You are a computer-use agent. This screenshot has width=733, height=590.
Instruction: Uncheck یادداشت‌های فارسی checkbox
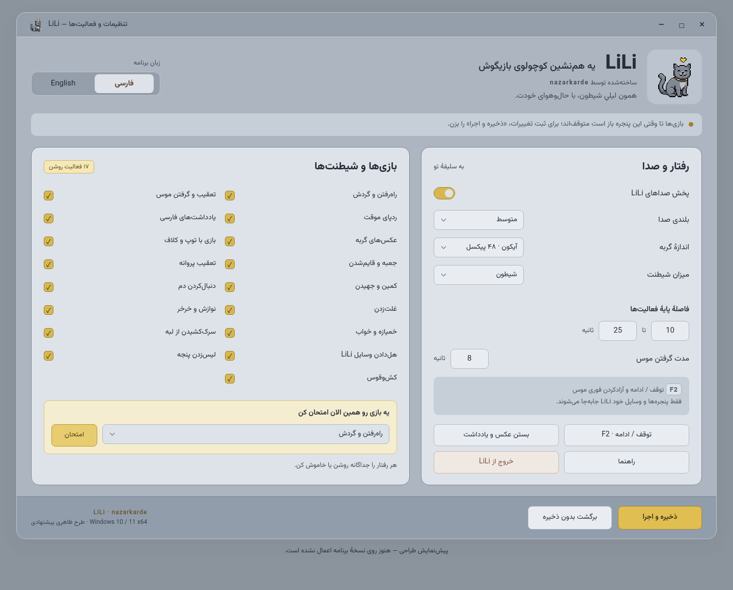pyautogui.click(x=49, y=219)
